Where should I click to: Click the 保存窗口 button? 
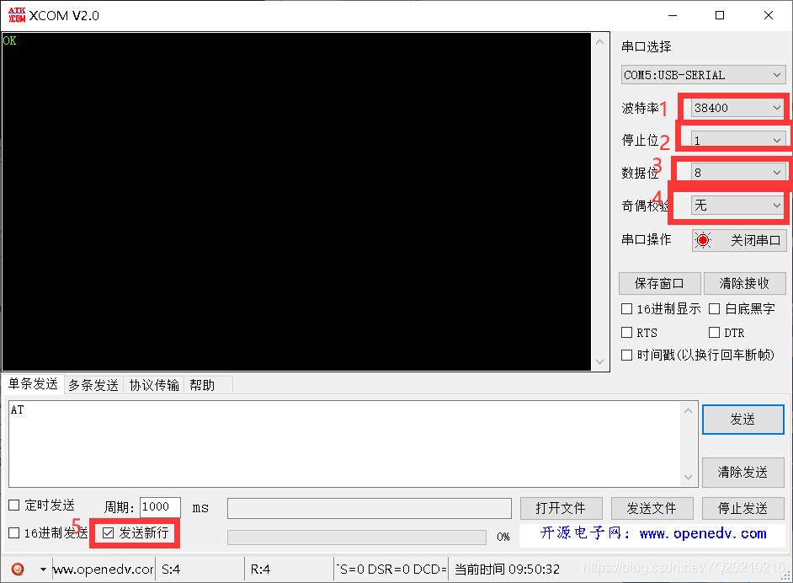coord(659,283)
